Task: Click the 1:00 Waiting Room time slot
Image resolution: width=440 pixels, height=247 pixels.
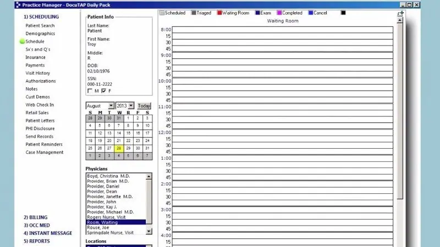Action: [x=283, y=158]
